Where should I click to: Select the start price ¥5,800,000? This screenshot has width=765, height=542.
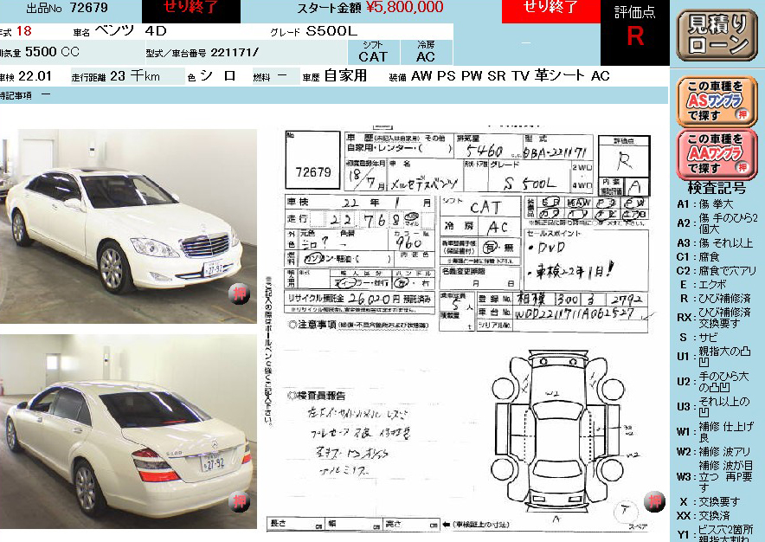pyautogui.click(x=405, y=7)
